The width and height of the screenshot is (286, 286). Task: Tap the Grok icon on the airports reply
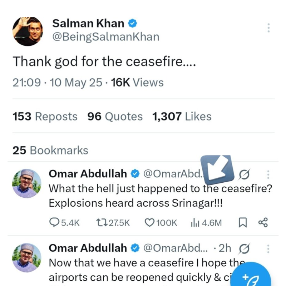point(244,248)
